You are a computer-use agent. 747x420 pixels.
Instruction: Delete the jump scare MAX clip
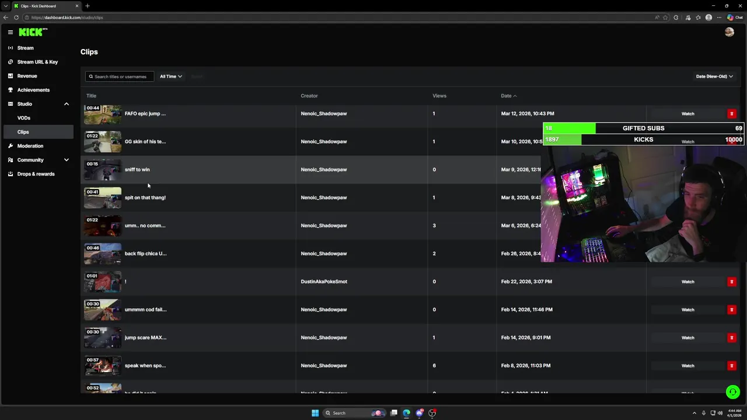(x=731, y=338)
